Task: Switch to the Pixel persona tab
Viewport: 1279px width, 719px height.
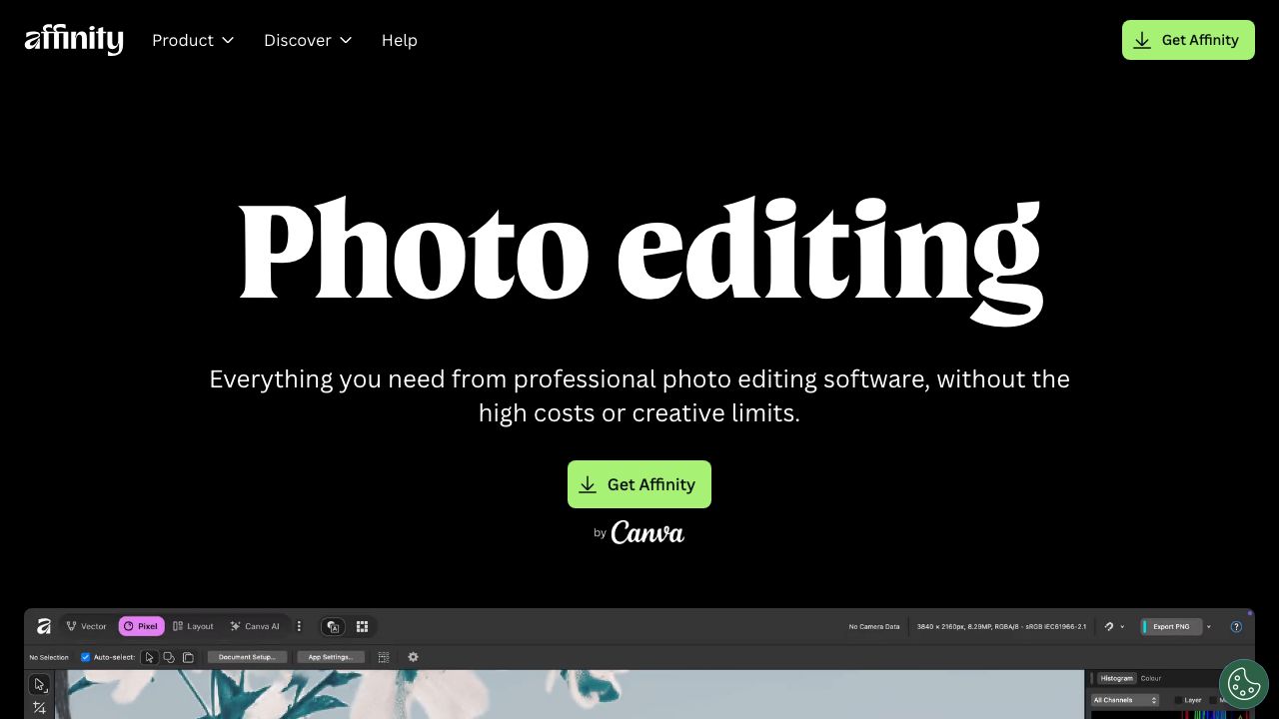Action: pyautogui.click(x=141, y=626)
